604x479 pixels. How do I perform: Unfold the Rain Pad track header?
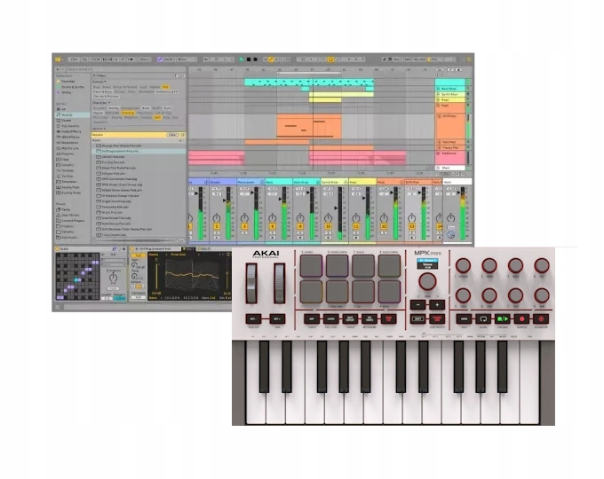pos(439,142)
